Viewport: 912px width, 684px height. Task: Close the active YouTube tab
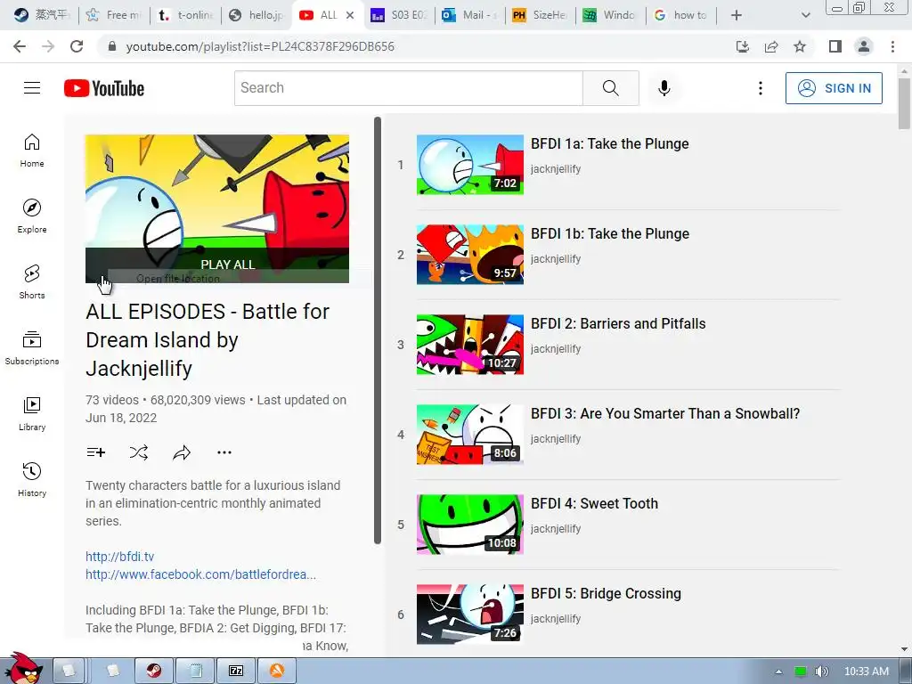pos(349,15)
